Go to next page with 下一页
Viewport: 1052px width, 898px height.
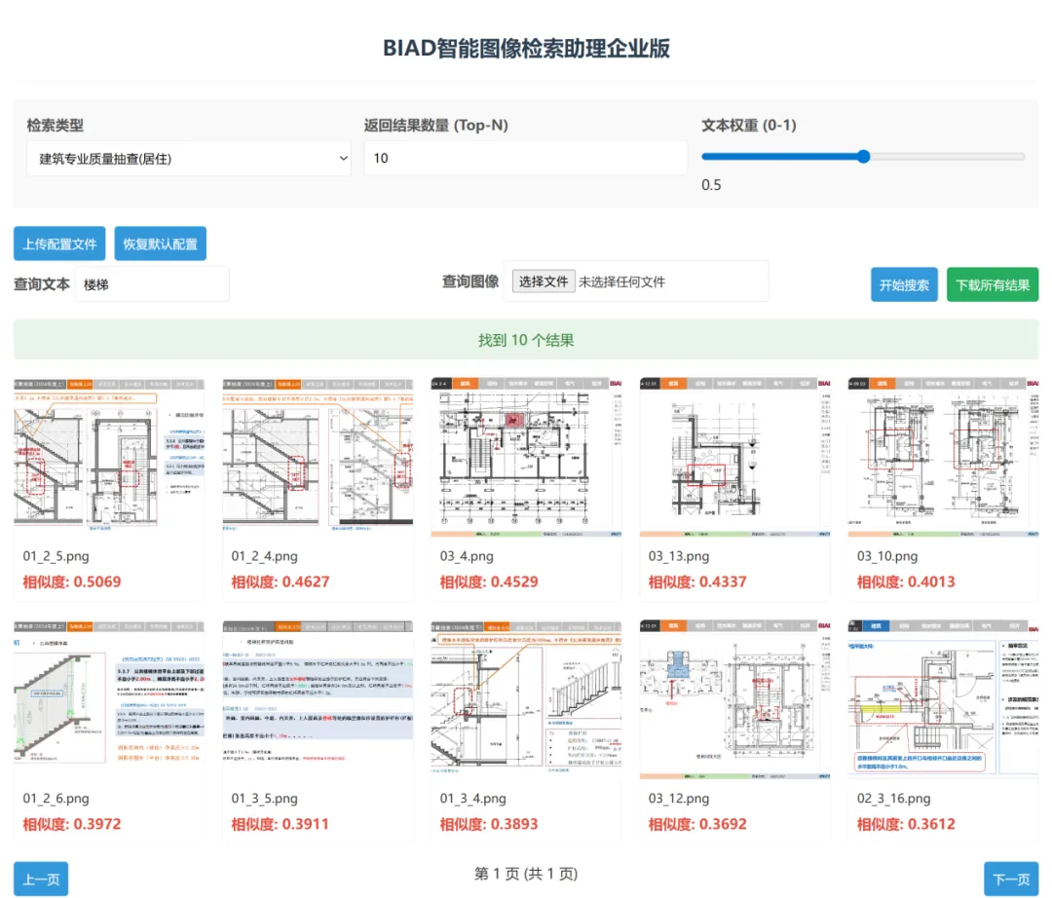pyautogui.click(x=1011, y=879)
